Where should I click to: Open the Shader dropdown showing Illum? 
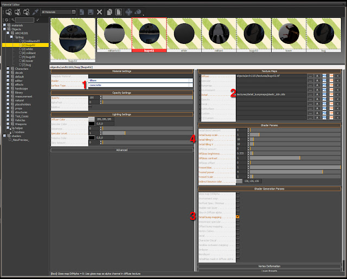(140, 81)
